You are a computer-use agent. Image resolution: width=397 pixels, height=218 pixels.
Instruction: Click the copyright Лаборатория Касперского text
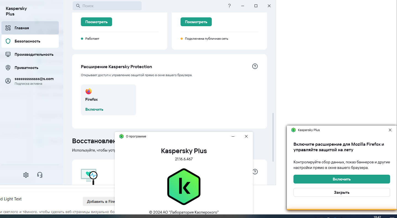(x=184, y=212)
